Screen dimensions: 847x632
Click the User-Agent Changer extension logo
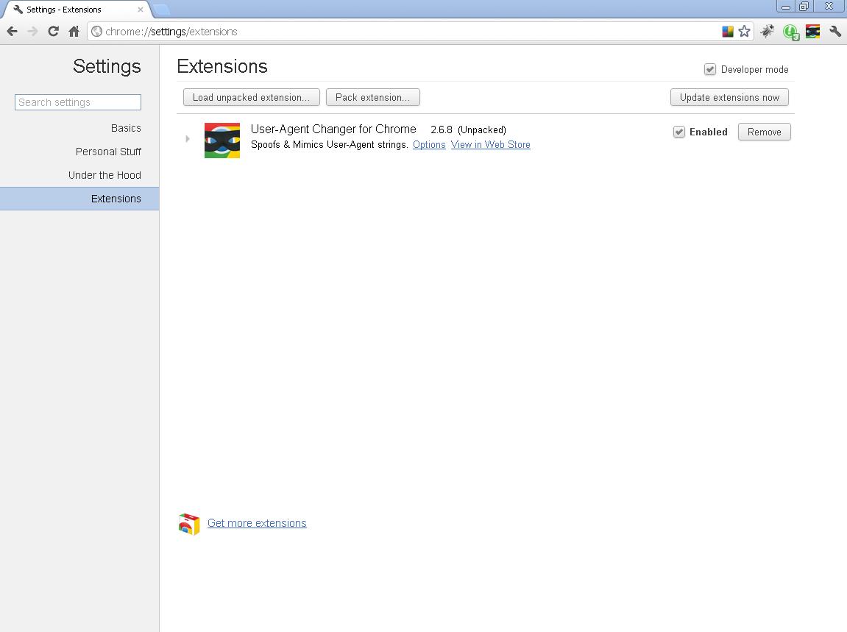[222, 141]
